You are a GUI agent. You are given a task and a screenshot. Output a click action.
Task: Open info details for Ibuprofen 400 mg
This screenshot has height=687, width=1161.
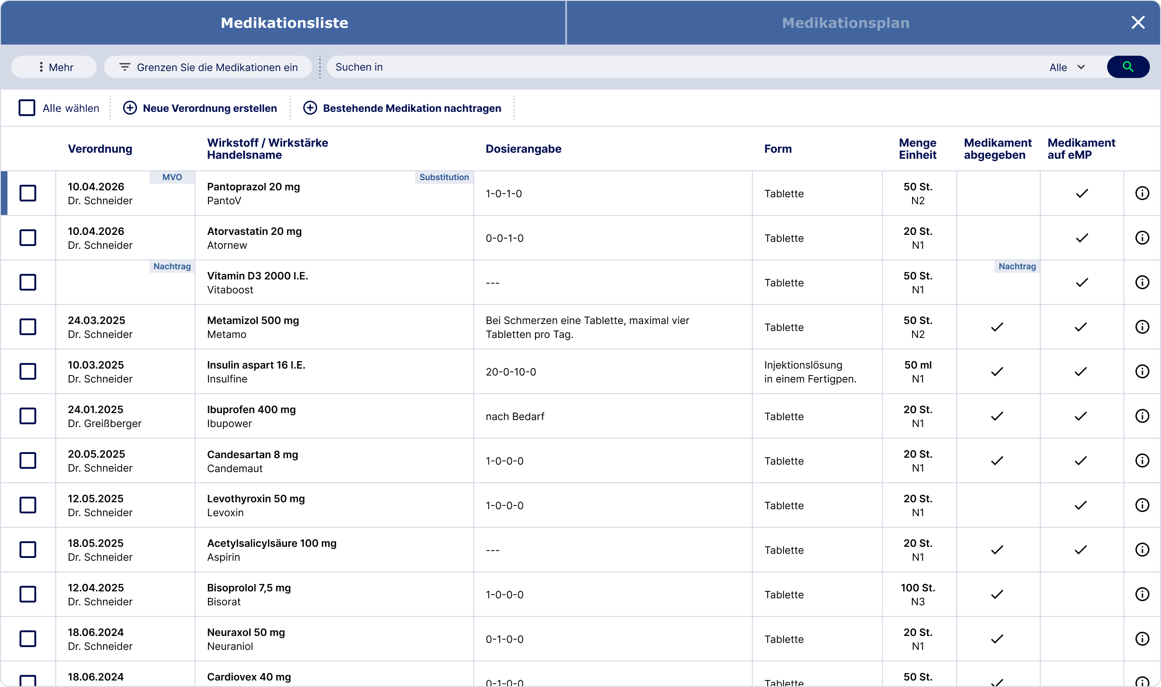1142,416
